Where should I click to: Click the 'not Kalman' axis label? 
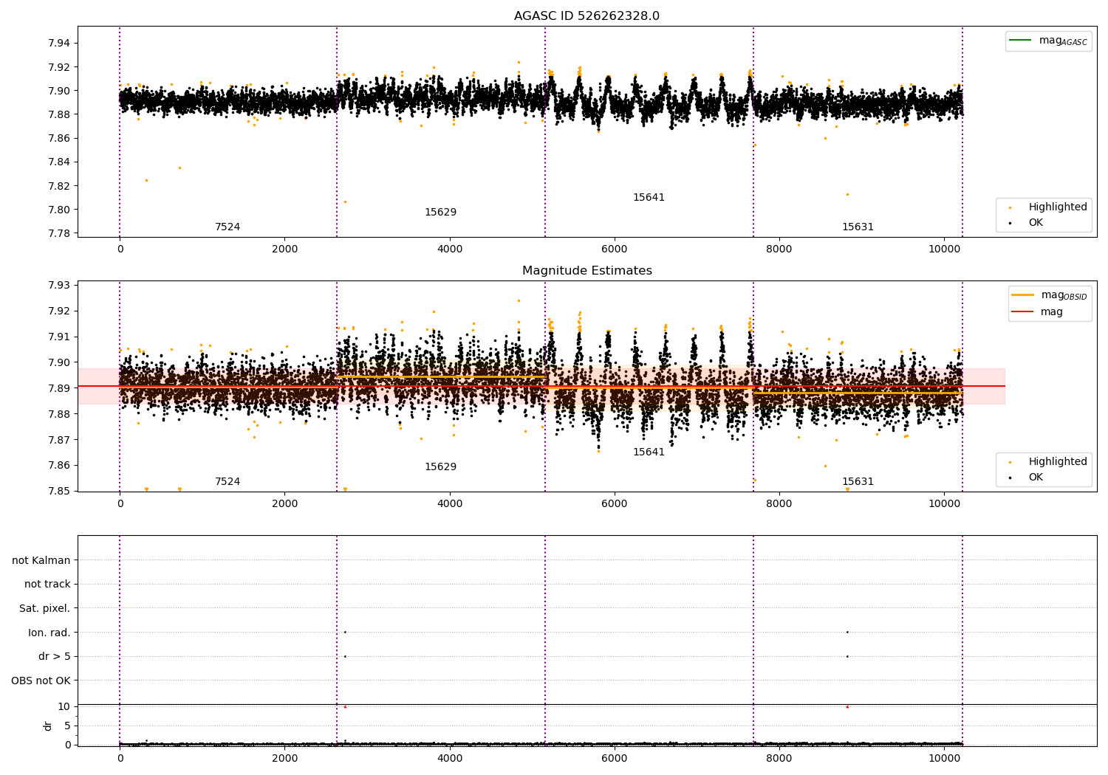41,560
